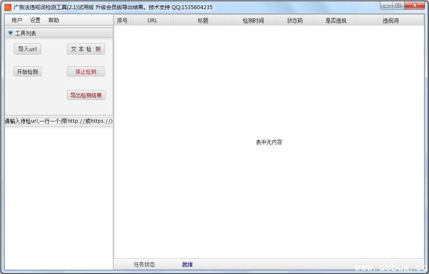429x274 pixels.
Task: Click the URL column header
Action: (152, 21)
